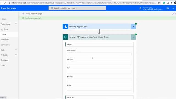Image resolution: width=176 pixels, height=99 pixels.
Task: Click the Uri field
Action: pyautogui.click(x=99, y=71)
